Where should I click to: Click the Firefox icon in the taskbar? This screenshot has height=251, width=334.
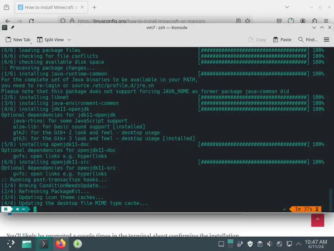60,244
